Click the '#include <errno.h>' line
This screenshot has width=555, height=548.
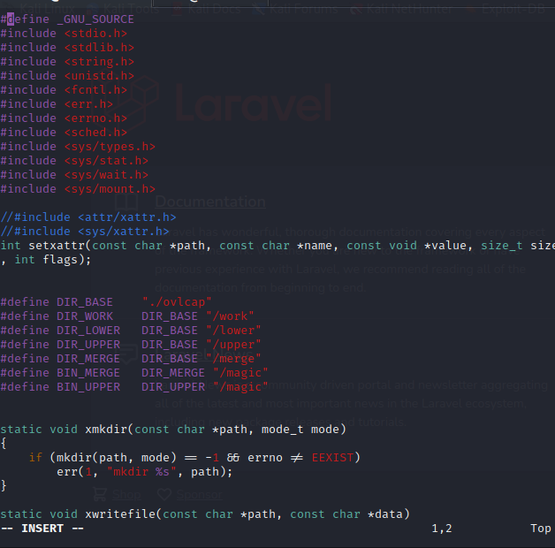(64, 118)
